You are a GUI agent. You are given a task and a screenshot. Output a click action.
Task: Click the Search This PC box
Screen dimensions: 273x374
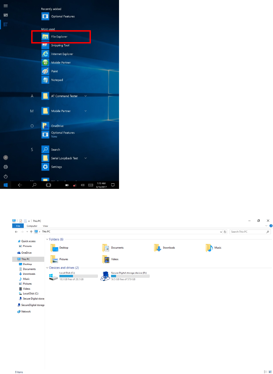(x=250, y=232)
